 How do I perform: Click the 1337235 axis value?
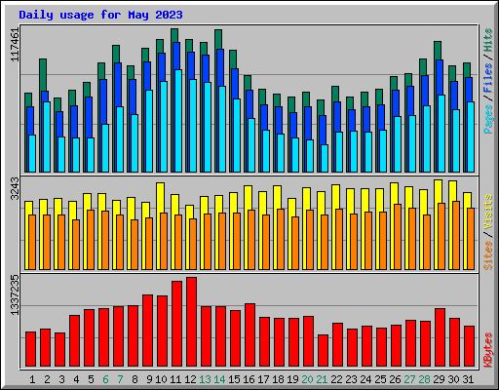pos(15,294)
